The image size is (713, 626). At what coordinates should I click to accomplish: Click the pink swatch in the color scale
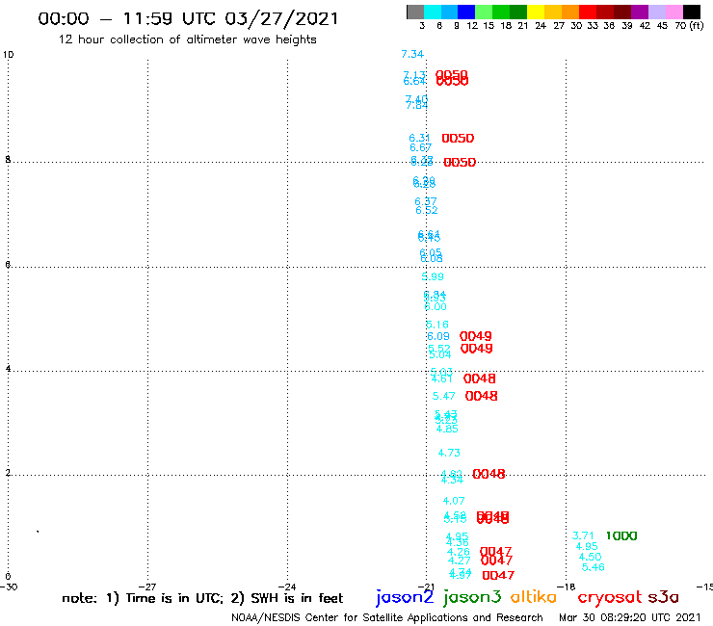[x=674, y=12]
